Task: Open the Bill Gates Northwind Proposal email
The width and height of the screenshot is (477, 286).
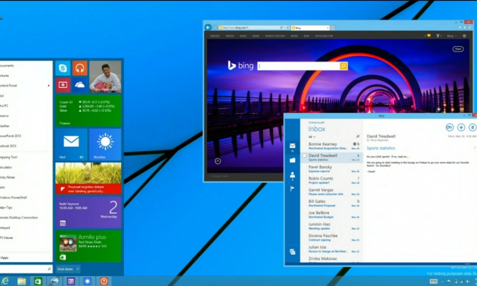Action: point(332,203)
